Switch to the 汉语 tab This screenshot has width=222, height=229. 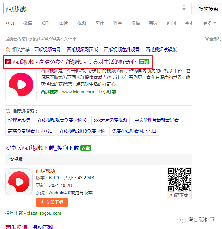[135, 23]
